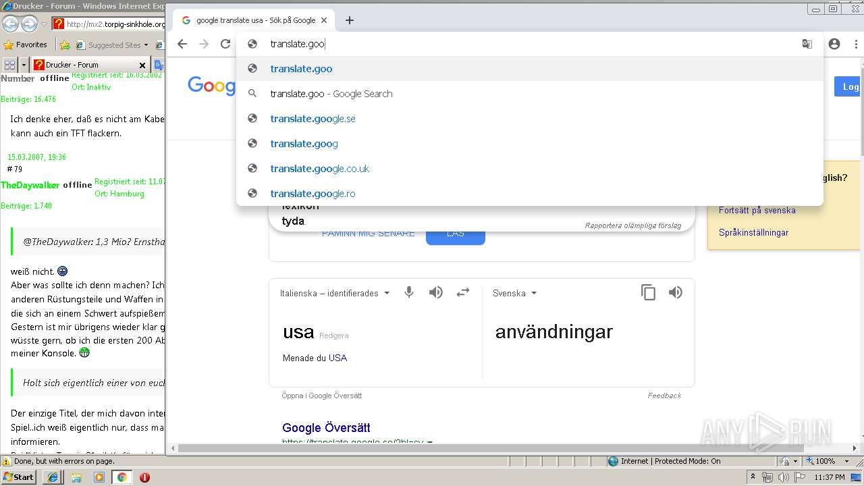Copy the translation with the copy icon
This screenshot has width=864, height=486.
tap(648, 292)
